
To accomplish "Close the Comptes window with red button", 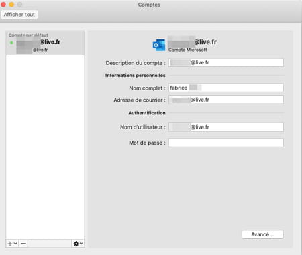I will (x=3, y=5).
